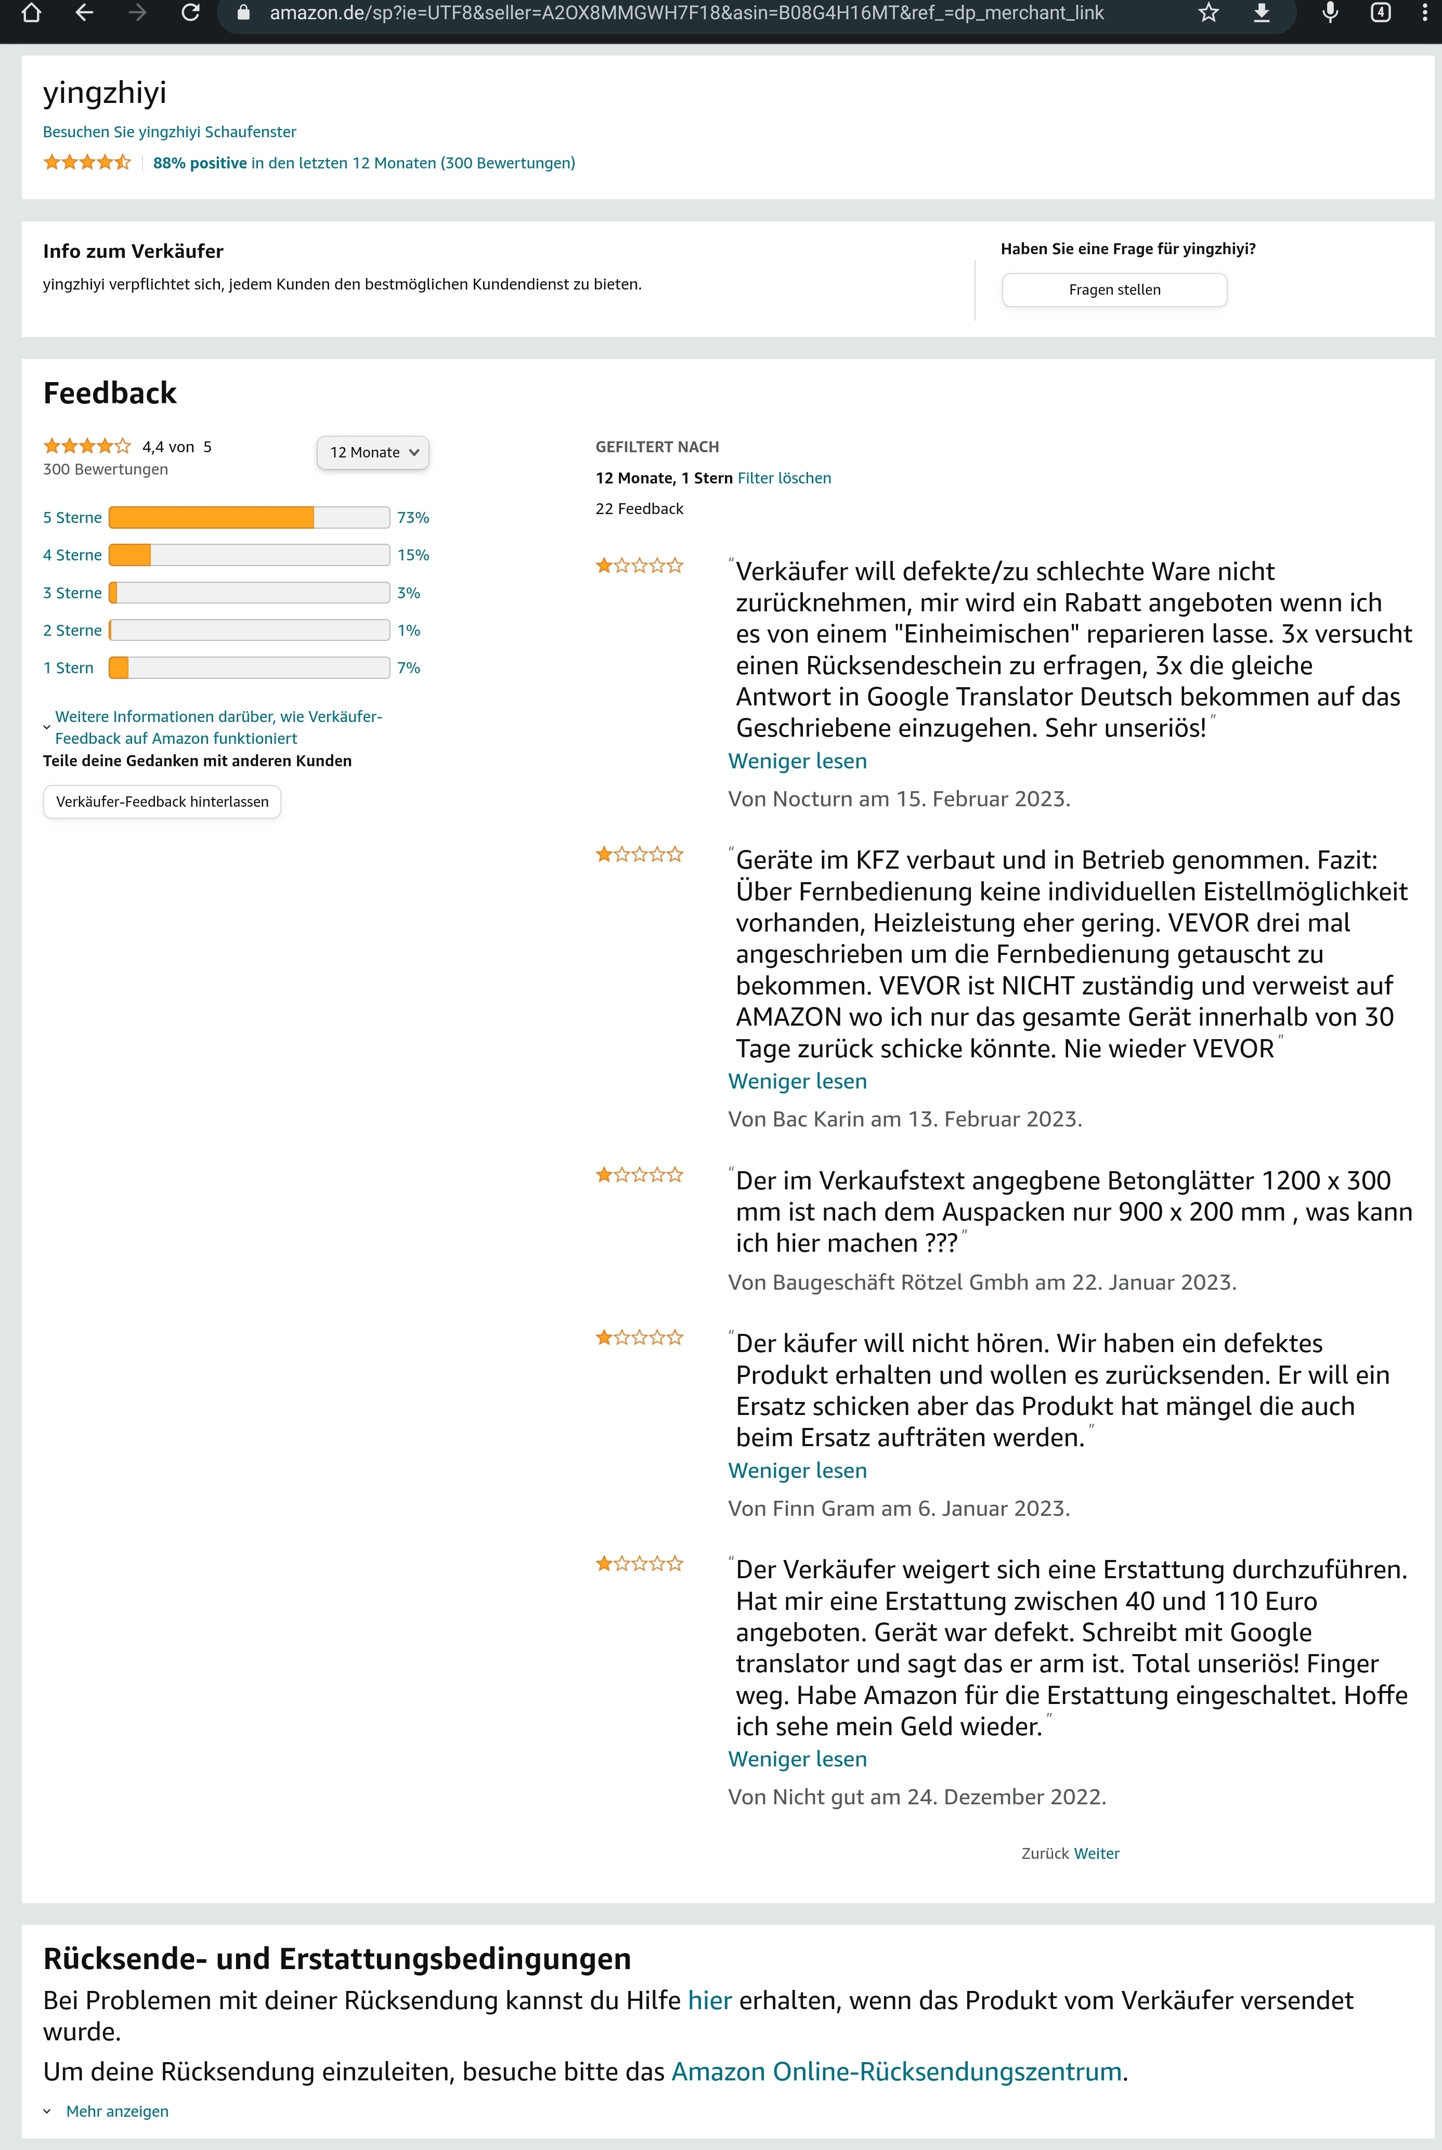This screenshot has width=1442, height=2150.
Task: Open the browser three-dot menu
Action: (1424, 13)
